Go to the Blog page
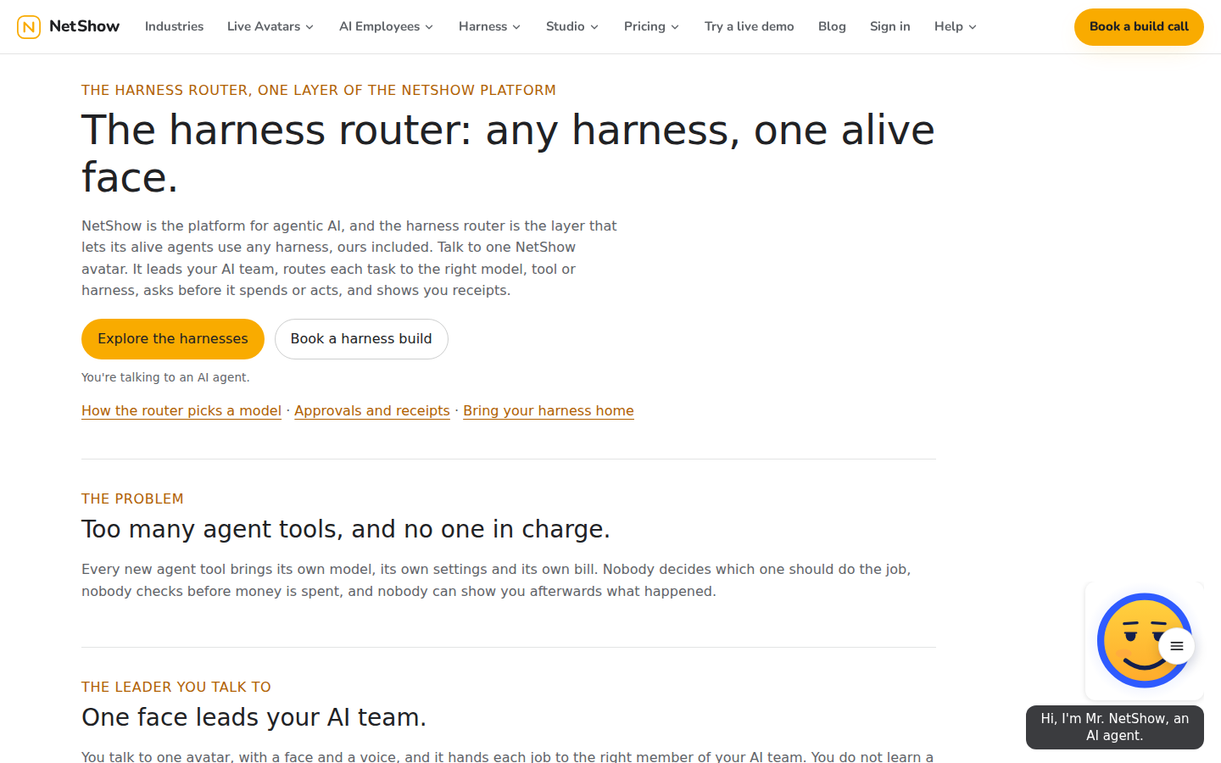The image size is (1221, 763). click(x=832, y=26)
